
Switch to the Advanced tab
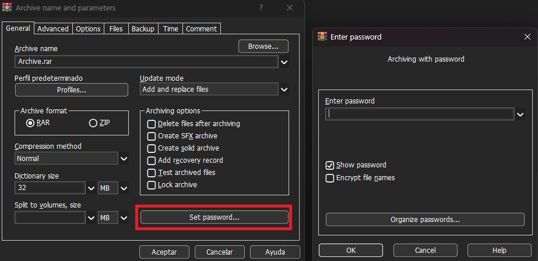click(53, 28)
